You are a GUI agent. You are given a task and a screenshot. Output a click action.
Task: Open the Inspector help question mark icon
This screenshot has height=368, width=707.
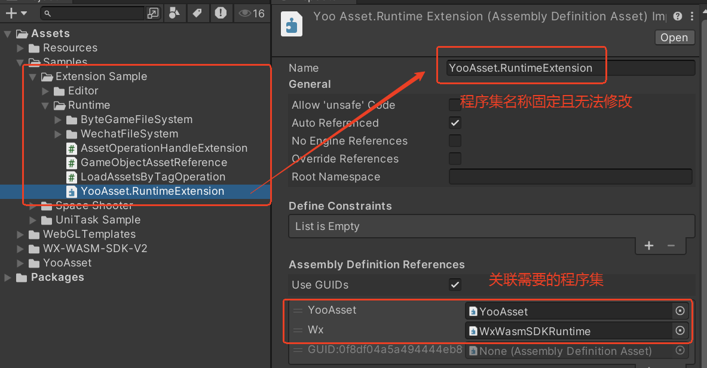tap(678, 16)
